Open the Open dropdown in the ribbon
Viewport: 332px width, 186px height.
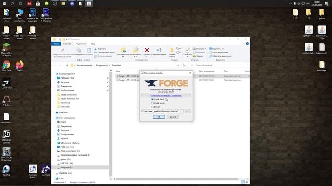(x=199, y=49)
